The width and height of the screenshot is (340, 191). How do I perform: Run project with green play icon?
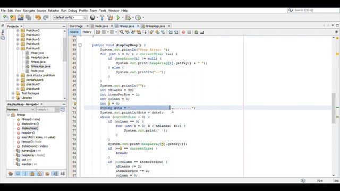pos(118,18)
